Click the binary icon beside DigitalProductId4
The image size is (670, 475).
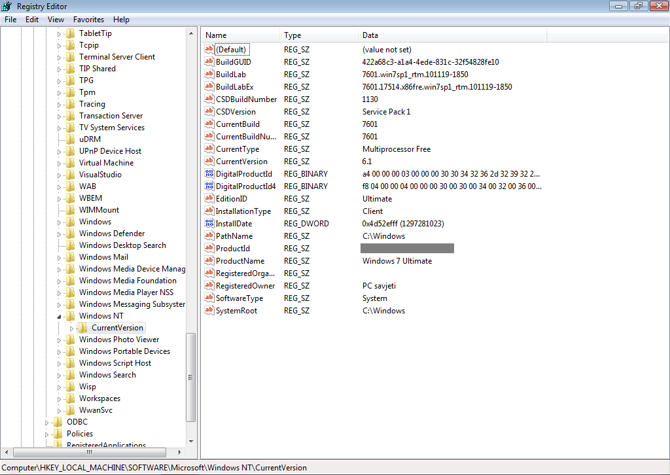pos(209,186)
